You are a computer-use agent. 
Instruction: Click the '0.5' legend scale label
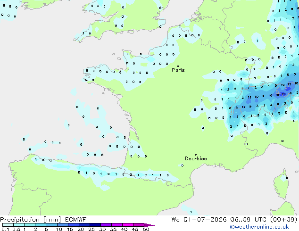tap(16, 229)
